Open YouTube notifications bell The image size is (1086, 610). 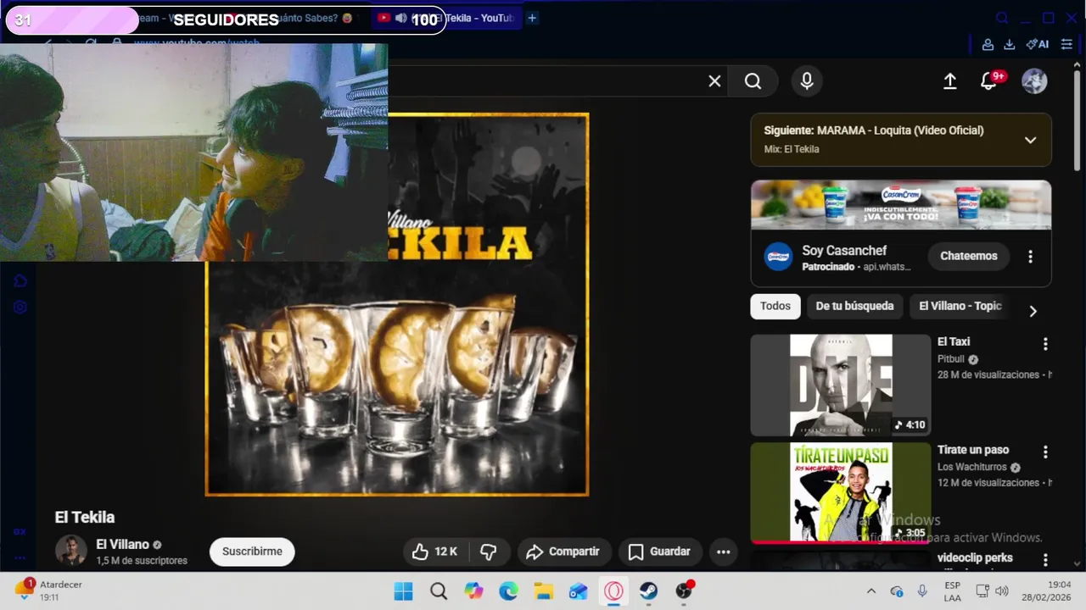pyautogui.click(x=988, y=80)
